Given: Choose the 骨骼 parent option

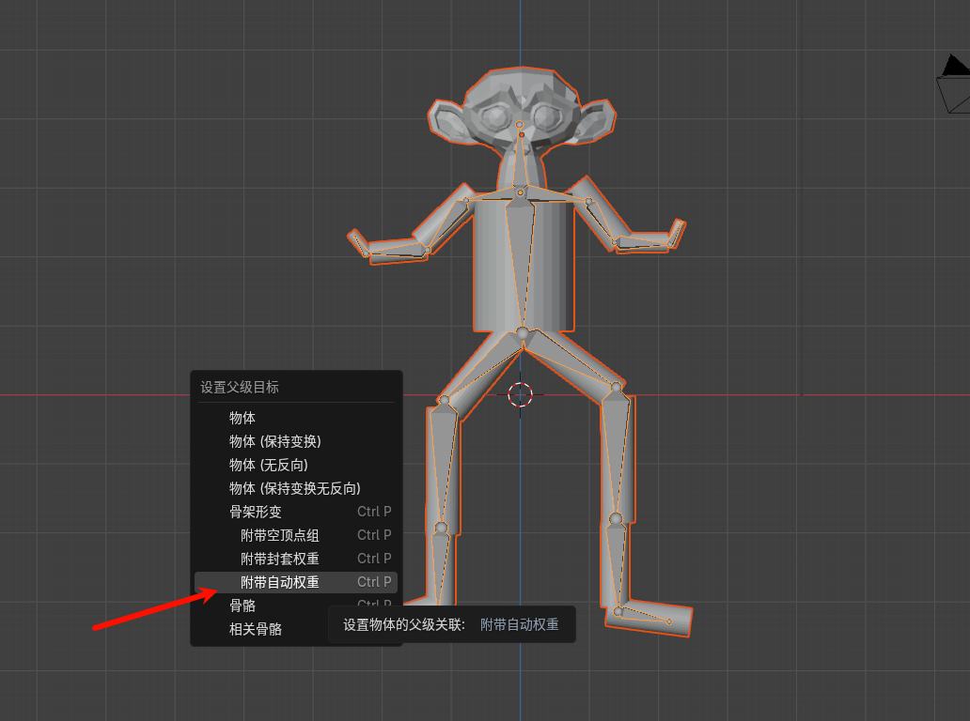Looking at the screenshot, I should point(242,606).
